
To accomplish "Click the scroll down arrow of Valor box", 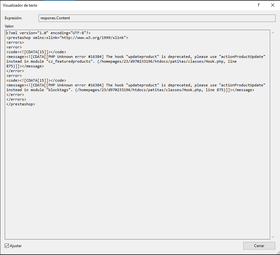I will [x=273, y=237].
